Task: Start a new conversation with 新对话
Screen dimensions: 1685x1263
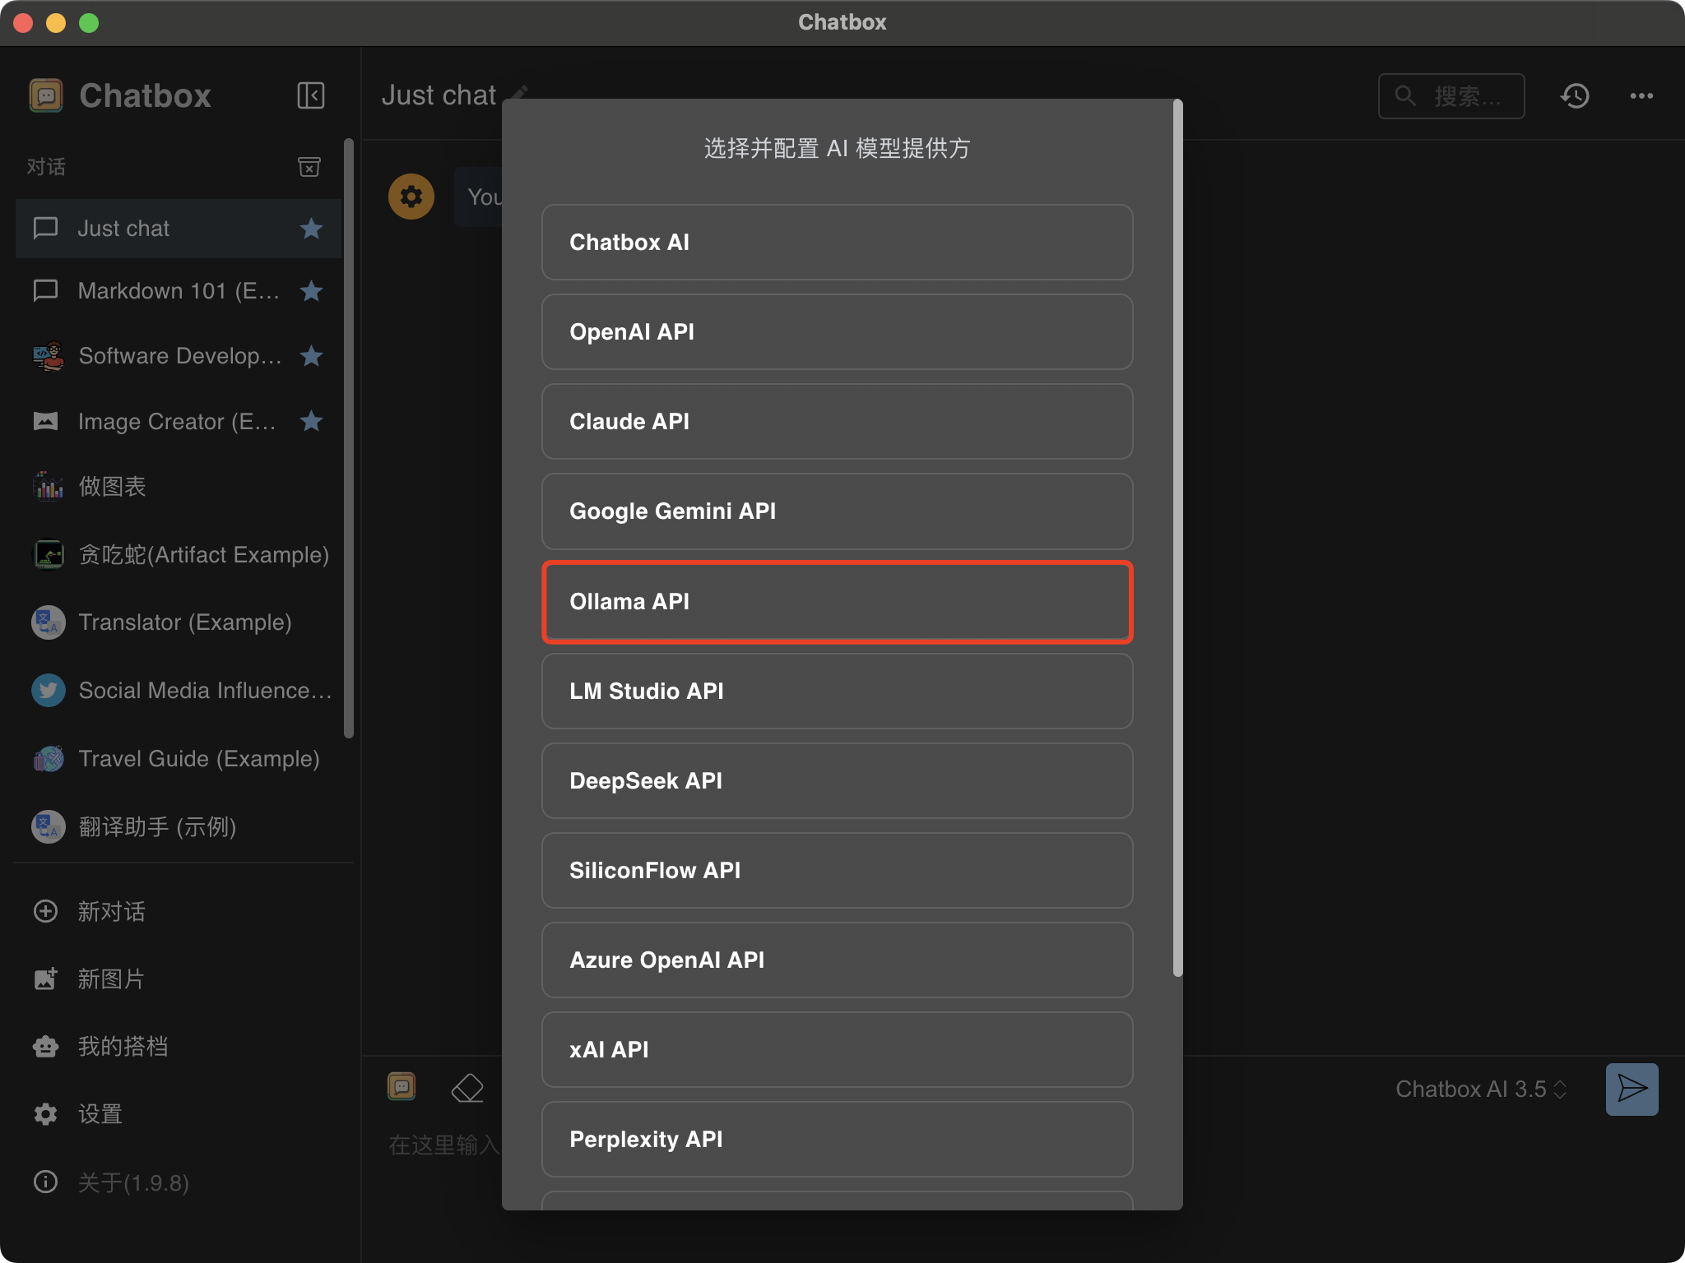Action: tap(110, 911)
